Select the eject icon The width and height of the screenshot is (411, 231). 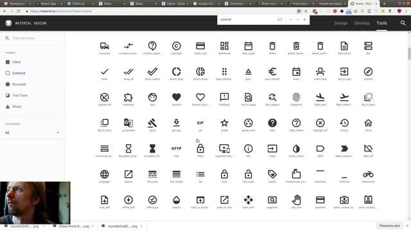249,71
